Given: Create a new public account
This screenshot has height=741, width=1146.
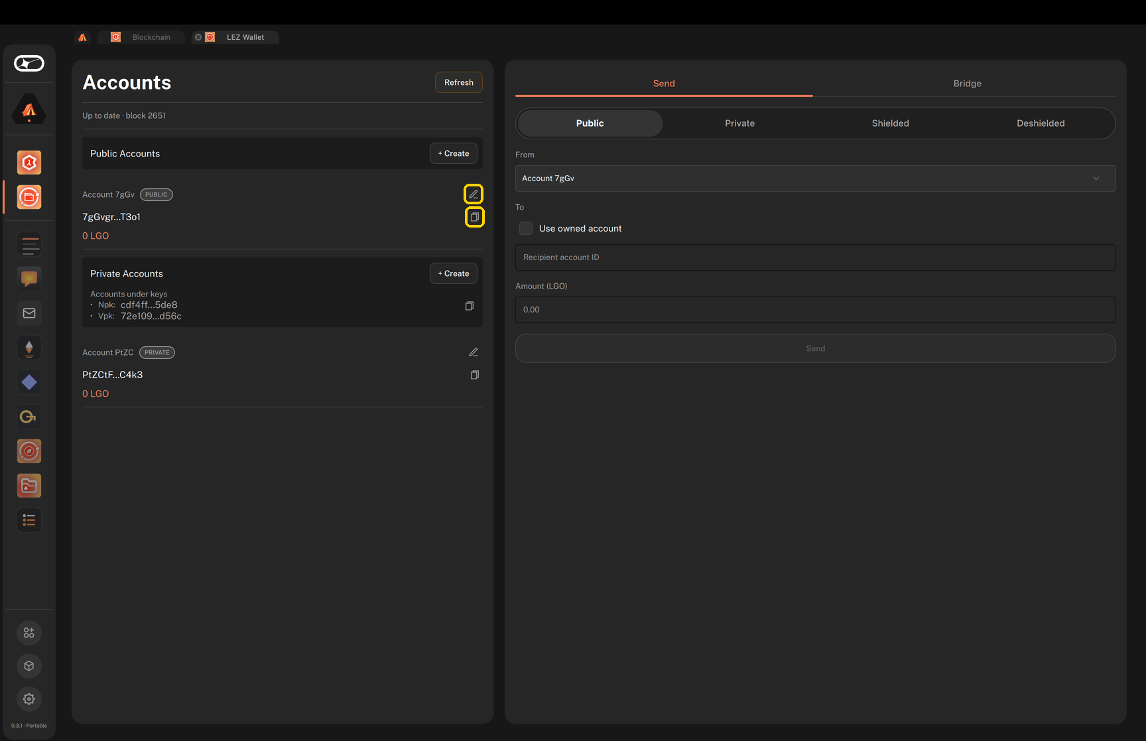Looking at the screenshot, I should tap(454, 153).
